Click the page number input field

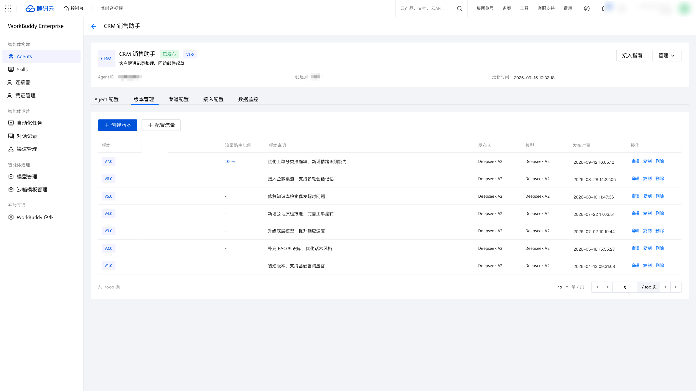click(625, 287)
